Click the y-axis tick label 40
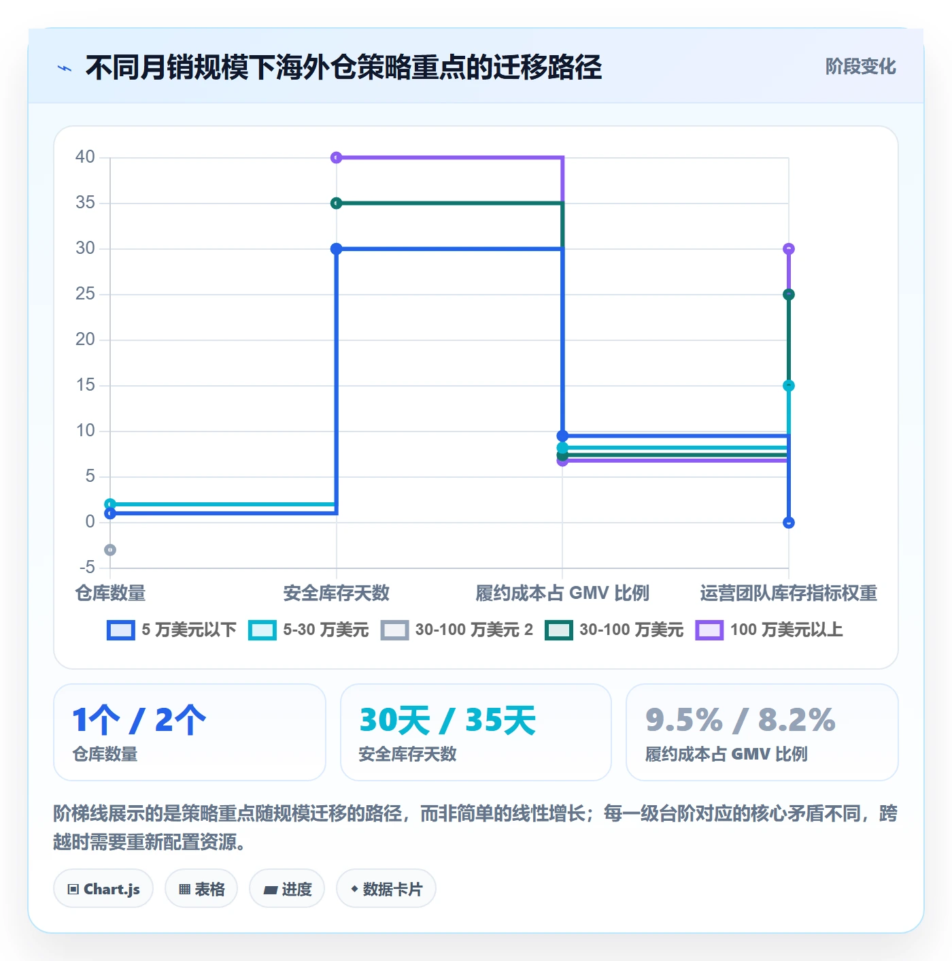952x961 pixels. [85, 157]
